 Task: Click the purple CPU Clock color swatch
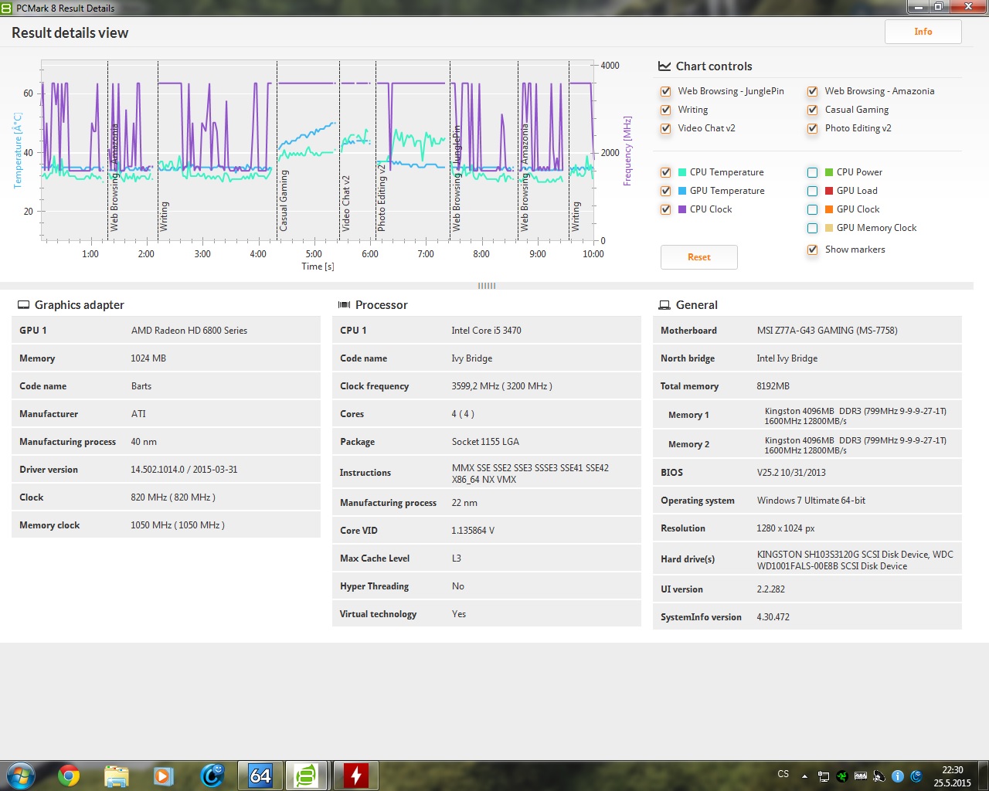coord(682,209)
